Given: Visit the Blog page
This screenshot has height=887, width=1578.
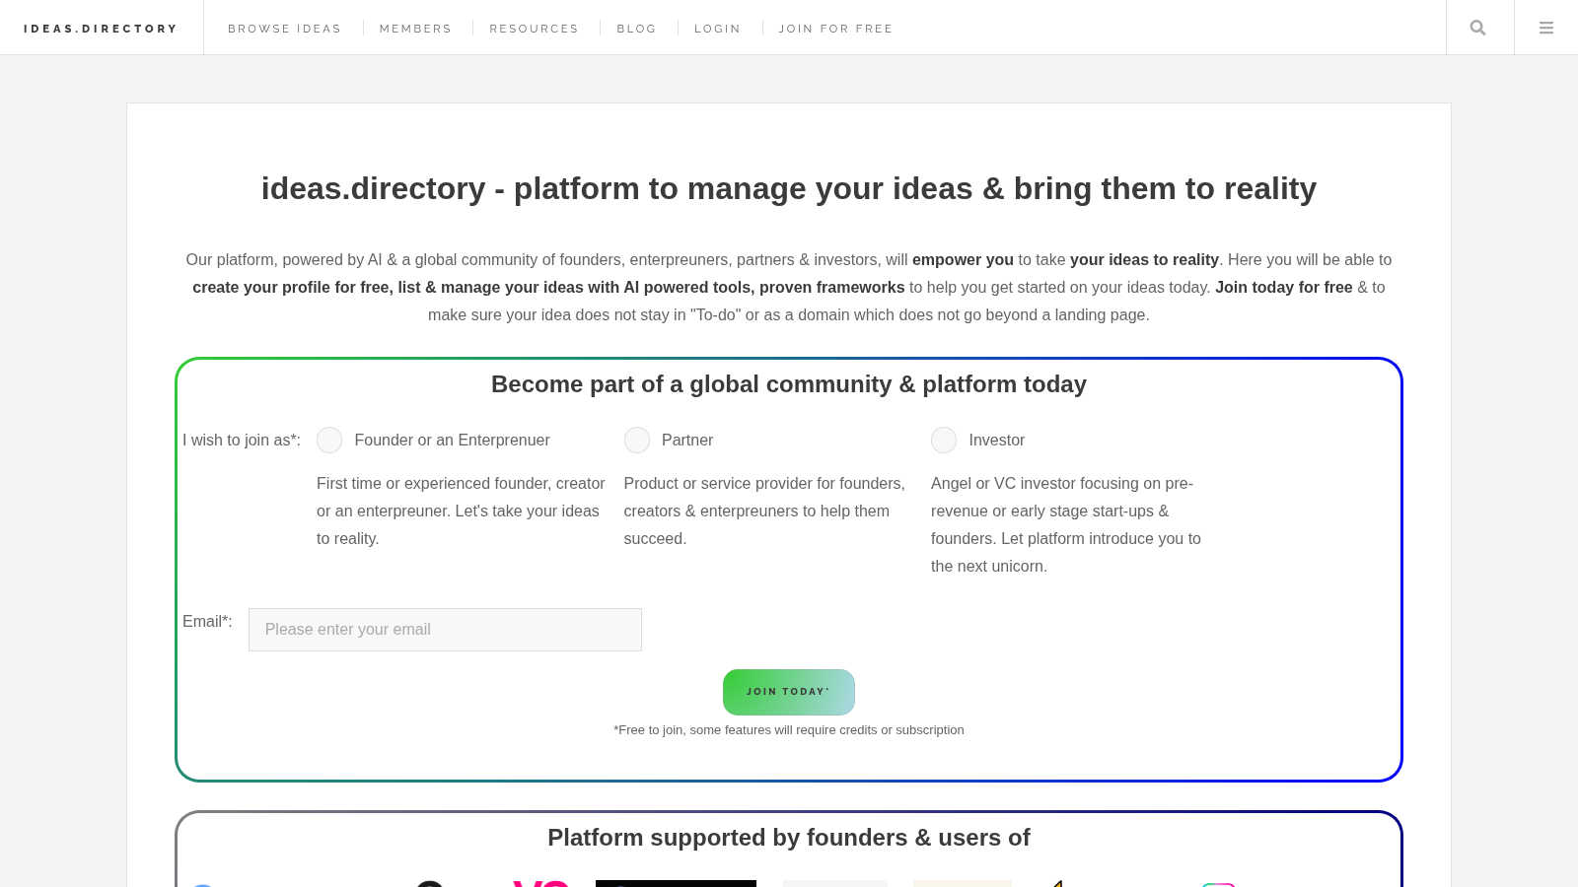Looking at the screenshot, I should tap(636, 29).
